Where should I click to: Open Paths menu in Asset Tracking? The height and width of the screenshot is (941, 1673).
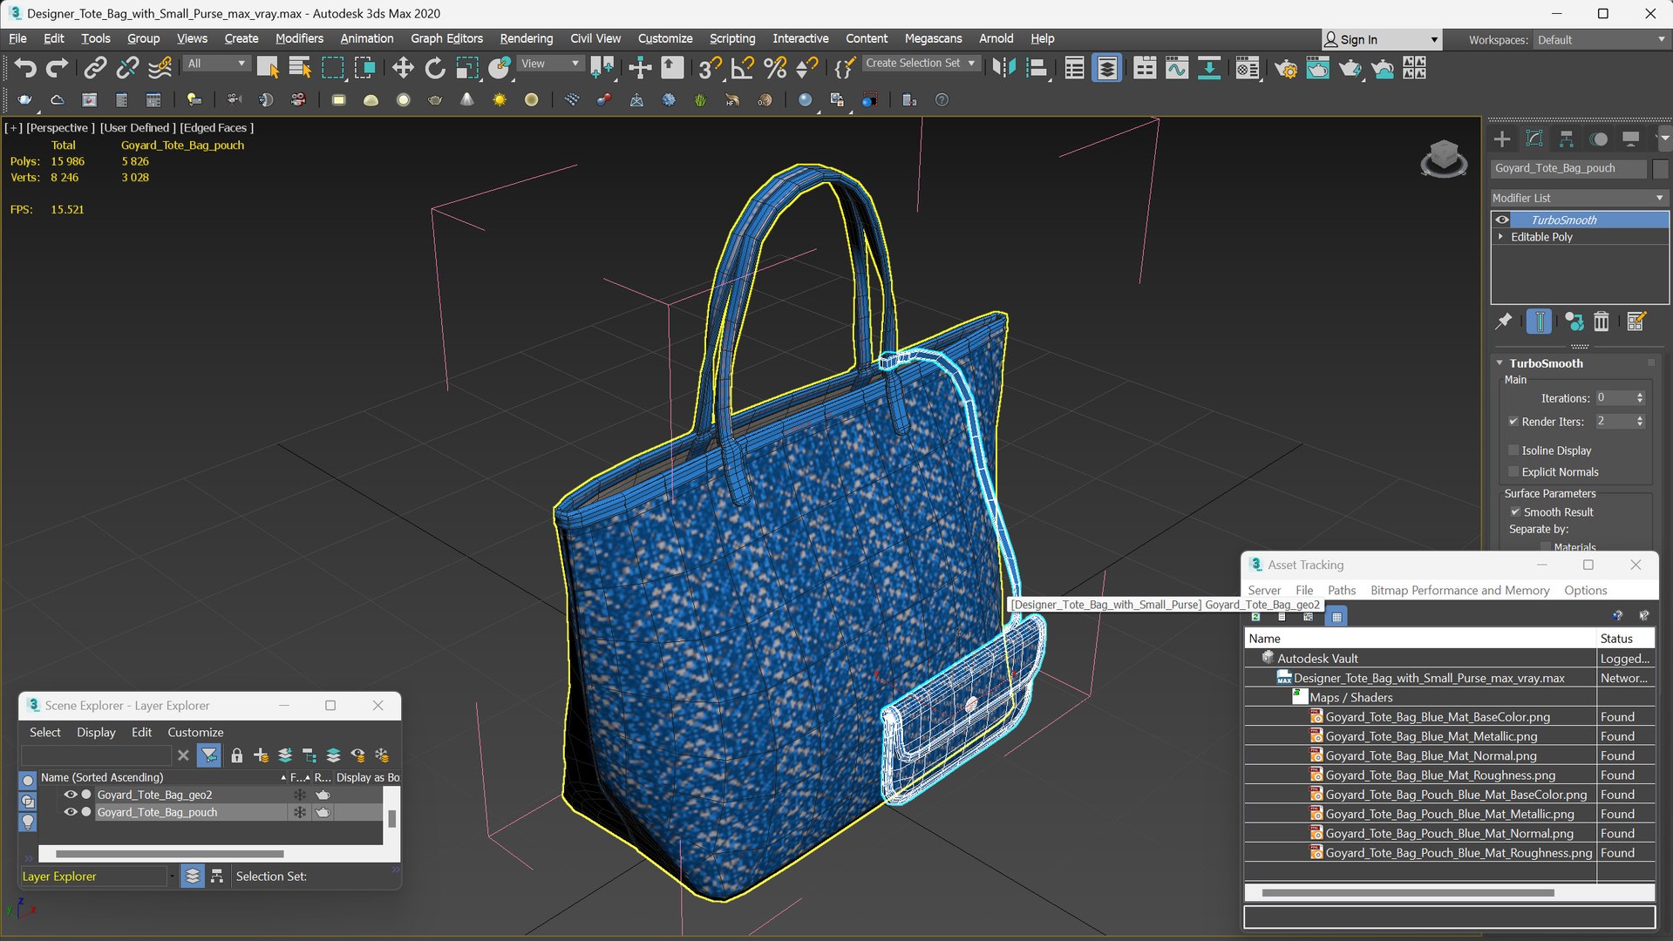point(1341,590)
